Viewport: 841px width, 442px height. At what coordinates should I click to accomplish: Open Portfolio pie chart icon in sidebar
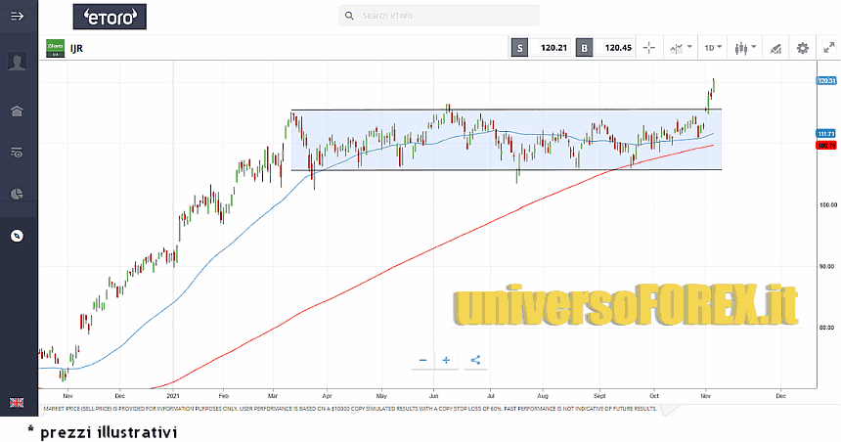(x=17, y=194)
